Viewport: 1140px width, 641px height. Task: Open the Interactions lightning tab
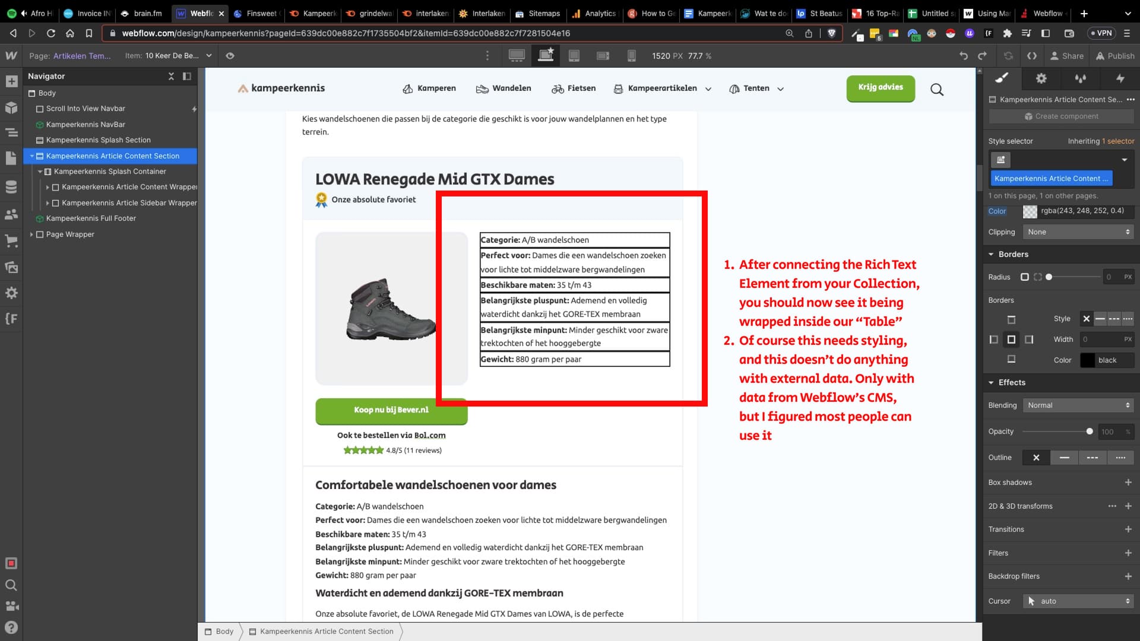[1120, 78]
